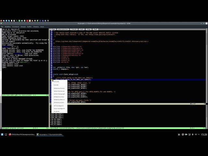Viewport: 208px width, 156px height.
Task: Click the red icon in top launcher
Action: pos(27,21)
